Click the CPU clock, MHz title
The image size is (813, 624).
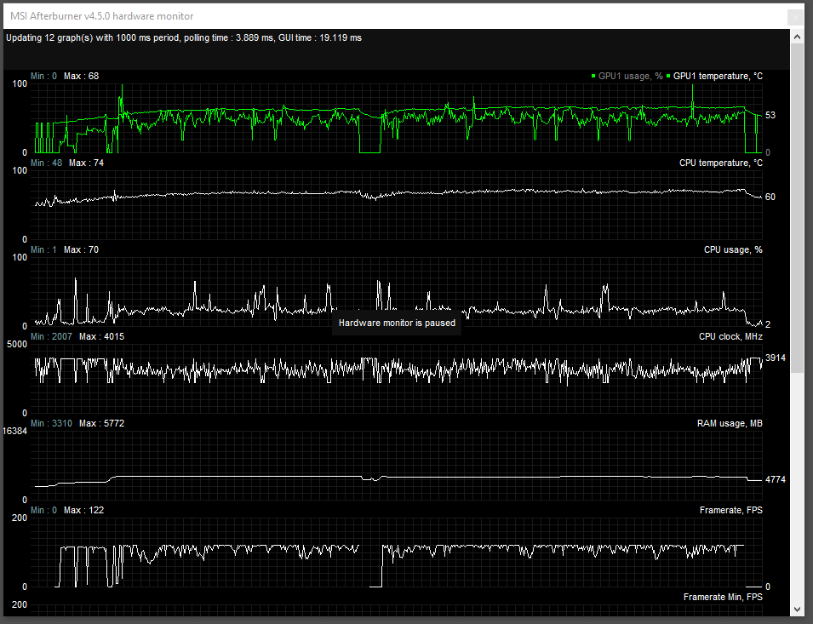(730, 336)
